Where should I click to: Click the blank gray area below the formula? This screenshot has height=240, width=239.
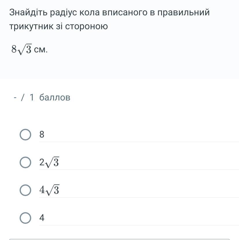point(119,68)
